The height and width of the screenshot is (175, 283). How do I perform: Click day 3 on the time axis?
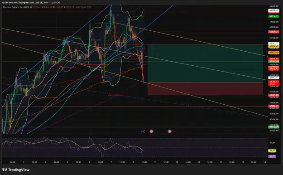click(x=24, y=162)
